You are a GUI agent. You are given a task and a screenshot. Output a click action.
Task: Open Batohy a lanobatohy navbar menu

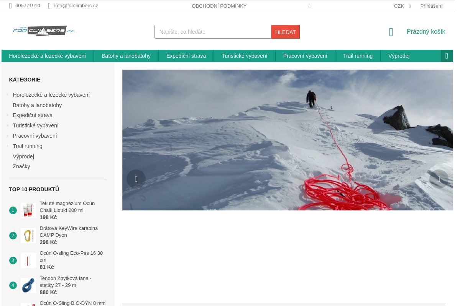pyautogui.click(x=126, y=56)
